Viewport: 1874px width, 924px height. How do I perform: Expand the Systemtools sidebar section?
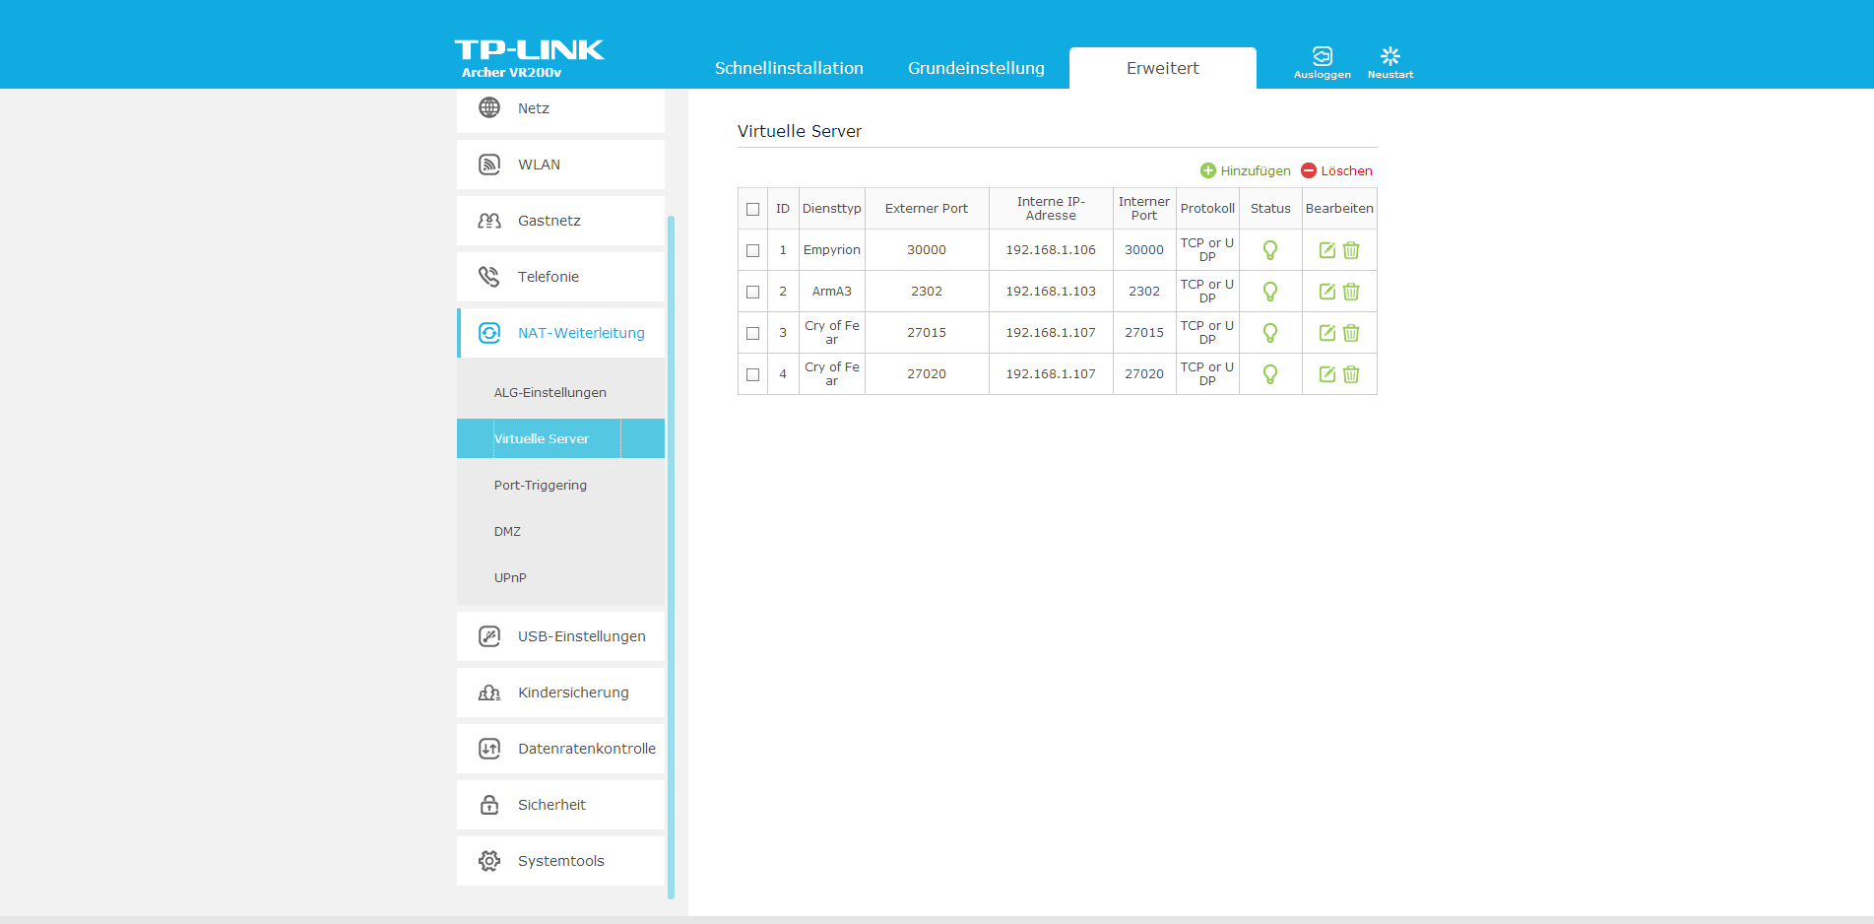coord(560,861)
